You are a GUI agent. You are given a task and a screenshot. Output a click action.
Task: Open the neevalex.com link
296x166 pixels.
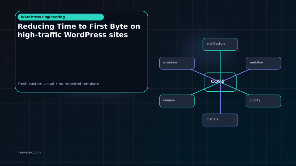tap(29, 152)
